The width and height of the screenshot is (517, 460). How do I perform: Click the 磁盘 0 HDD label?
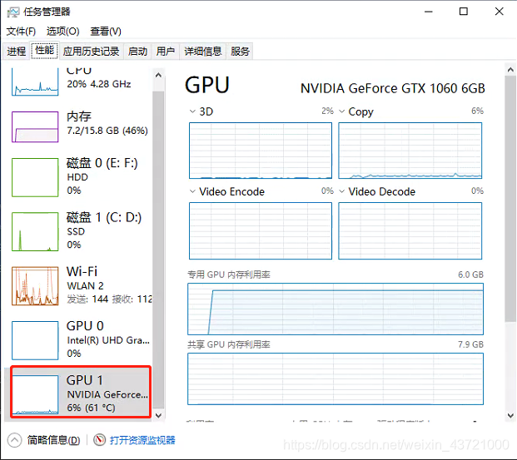[x=77, y=177]
